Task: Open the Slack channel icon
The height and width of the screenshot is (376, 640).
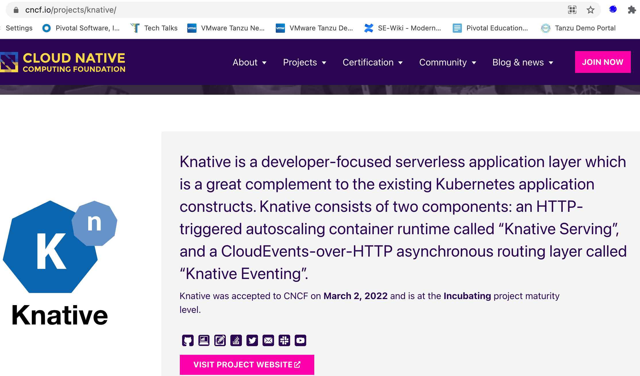Action: pos(284,340)
